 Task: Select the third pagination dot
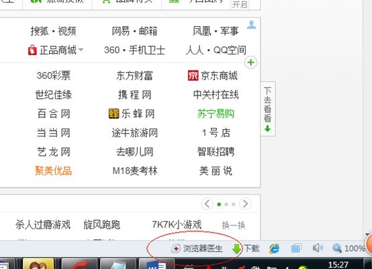pyautogui.click(x=234, y=204)
